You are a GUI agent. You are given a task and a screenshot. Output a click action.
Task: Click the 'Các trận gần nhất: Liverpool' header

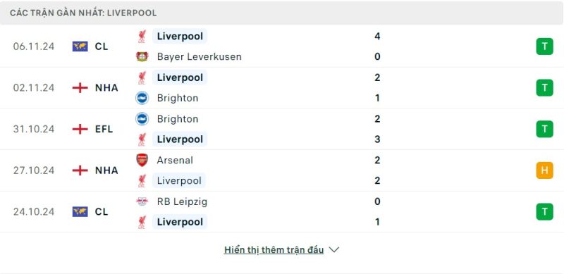tap(83, 13)
